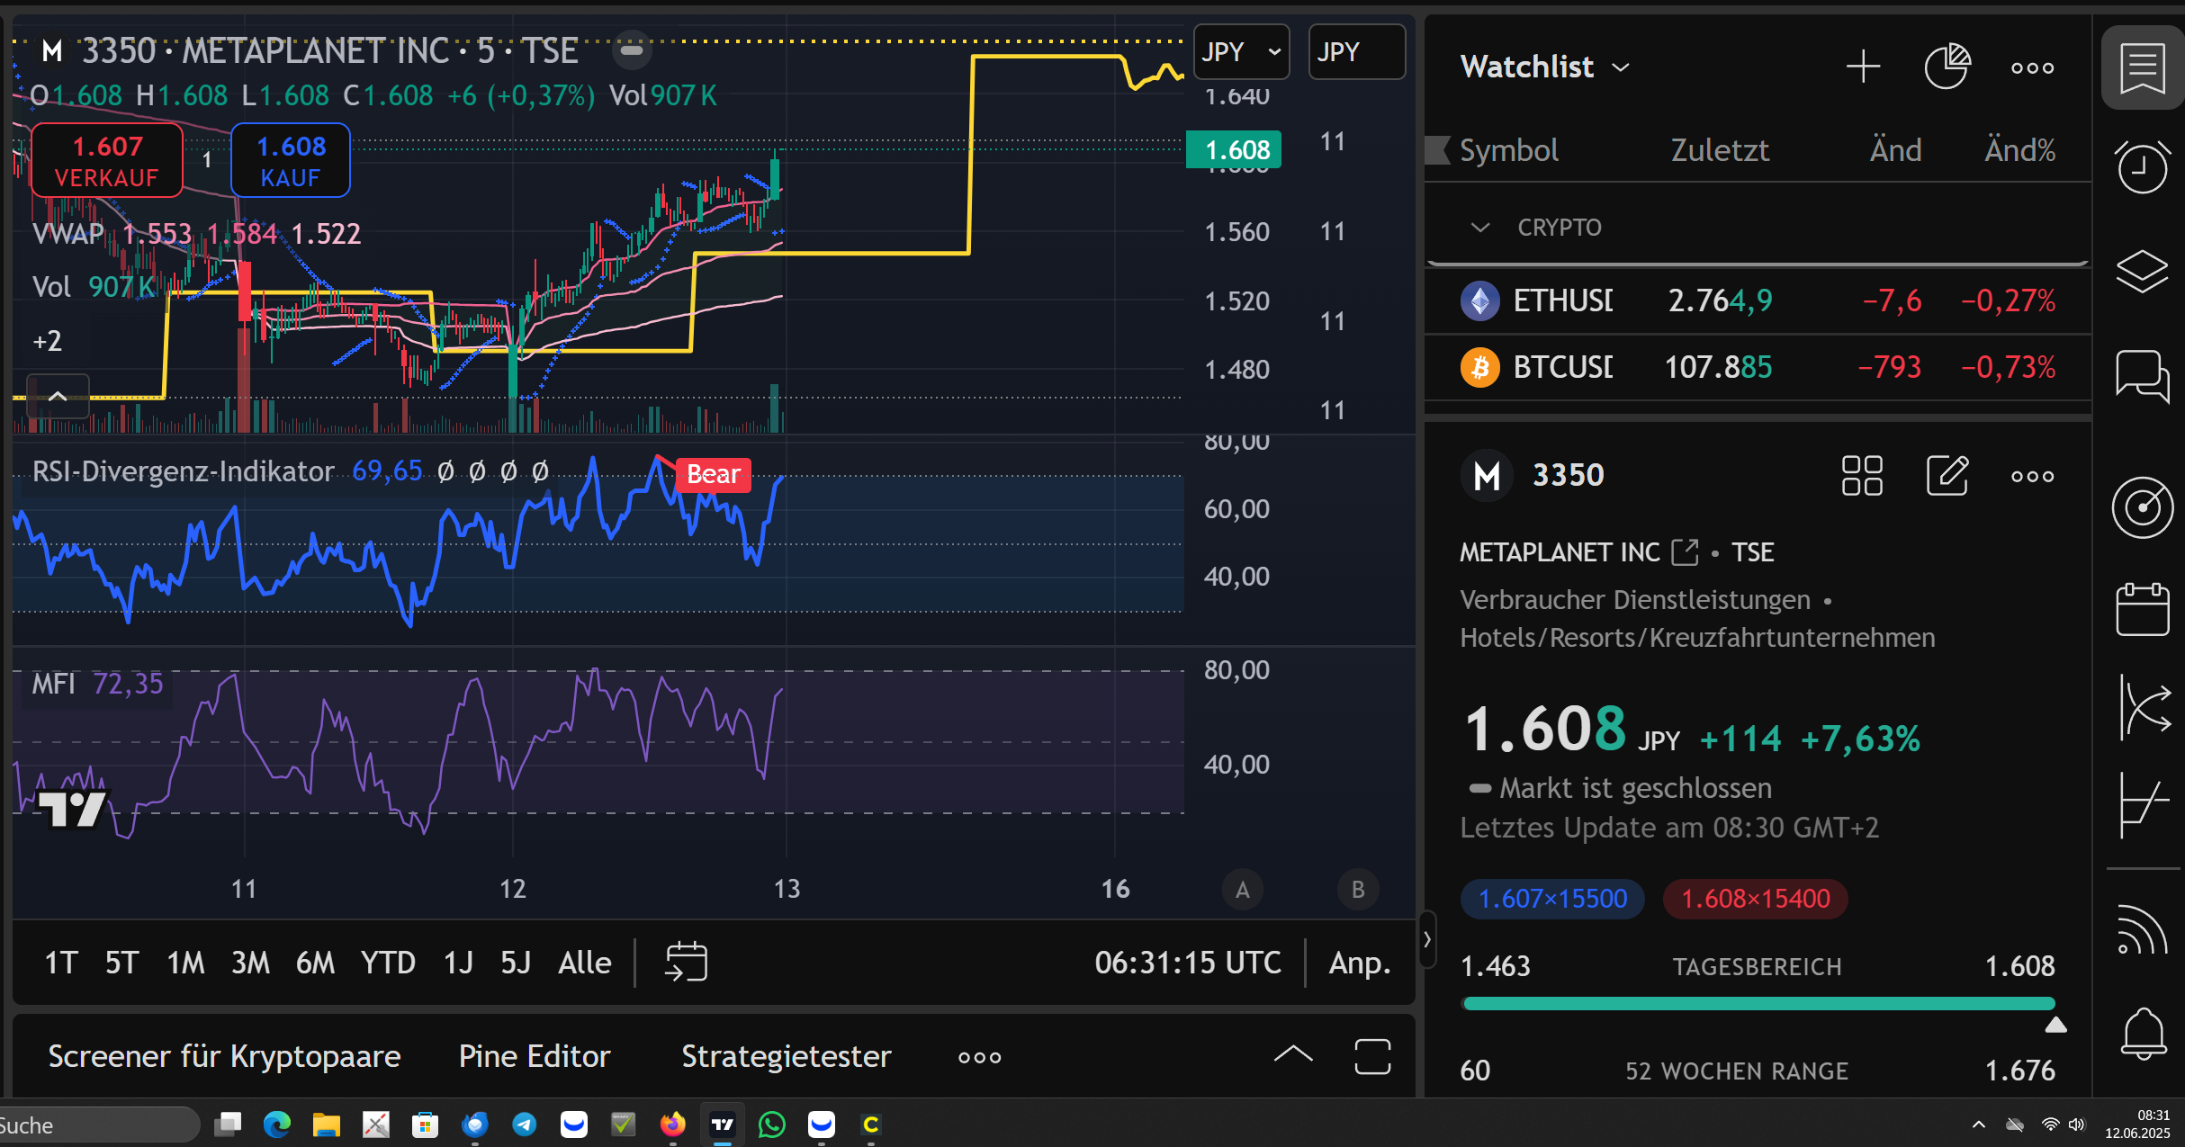Open the trading arrows icon in sidebar
The width and height of the screenshot is (2185, 1147).
coord(2144,708)
